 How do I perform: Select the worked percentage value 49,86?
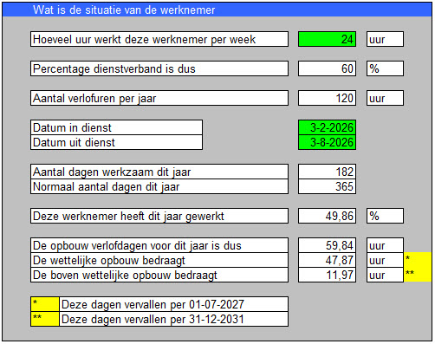coord(327,216)
